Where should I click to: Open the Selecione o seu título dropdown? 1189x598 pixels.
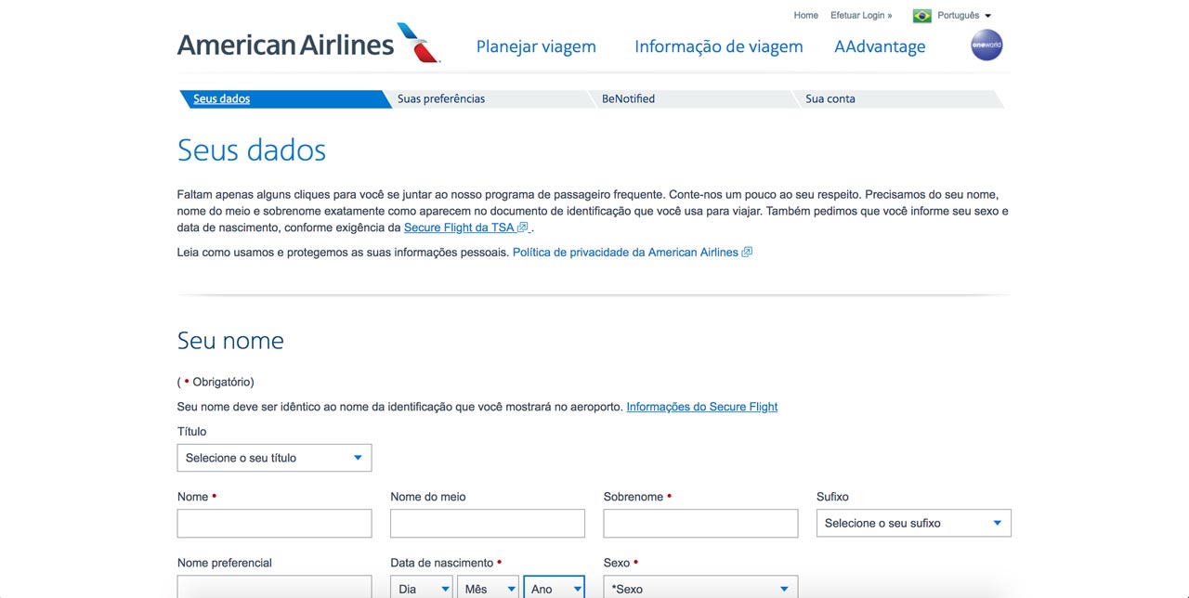[x=274, y=458]
